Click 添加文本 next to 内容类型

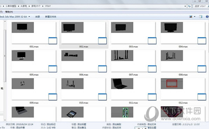click(152, 124)
